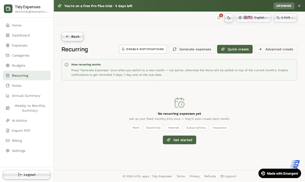Open Settings in the sidebar
Viewport: 305px width, 182px height.
tap(27, 151)
